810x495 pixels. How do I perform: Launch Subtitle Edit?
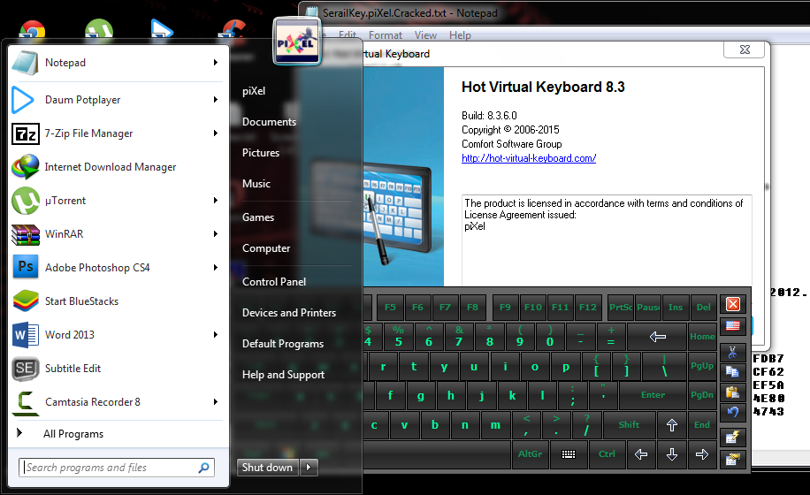coord(117,368)
